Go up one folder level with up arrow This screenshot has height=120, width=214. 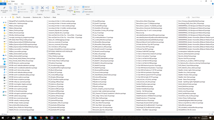(10, 17)
